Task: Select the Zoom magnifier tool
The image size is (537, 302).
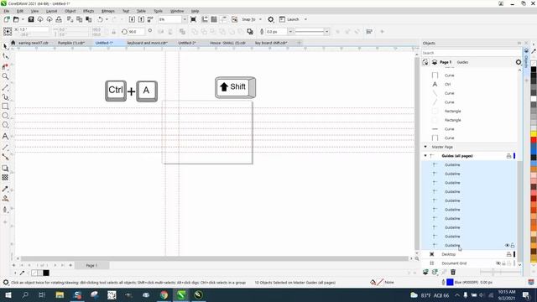Action: tap(5, 76)
